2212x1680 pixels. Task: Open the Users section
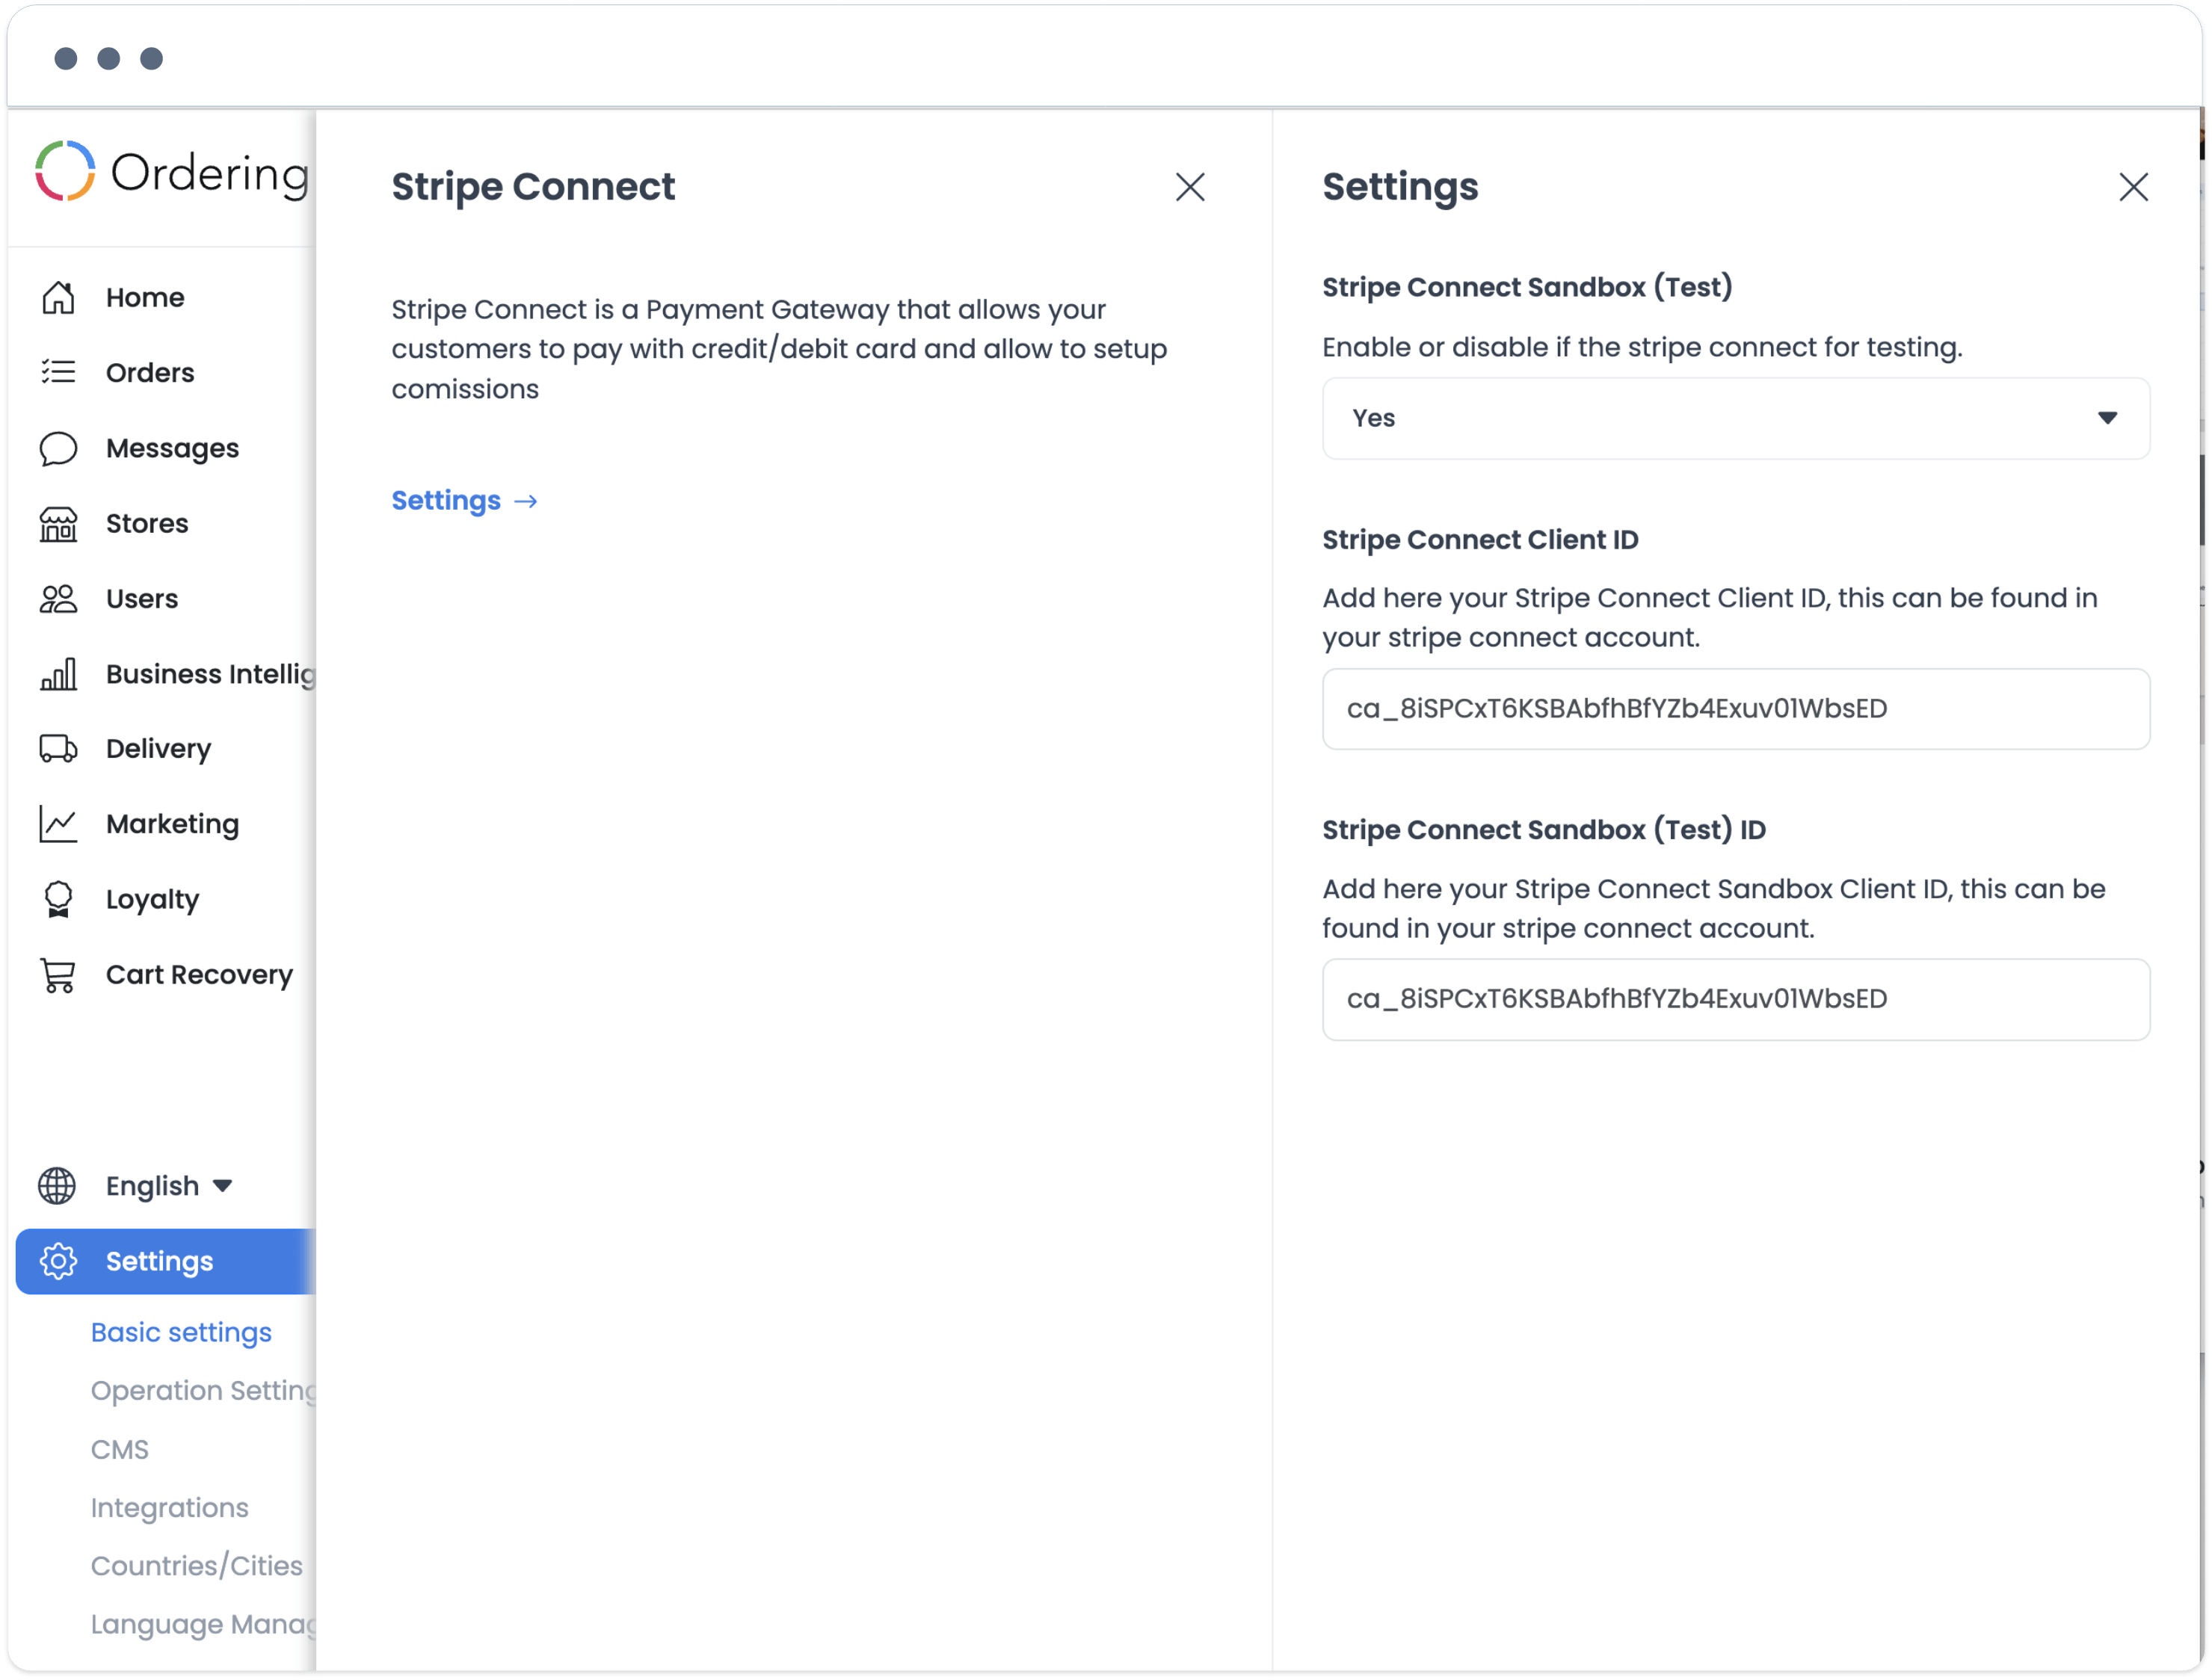coord(142,598)
